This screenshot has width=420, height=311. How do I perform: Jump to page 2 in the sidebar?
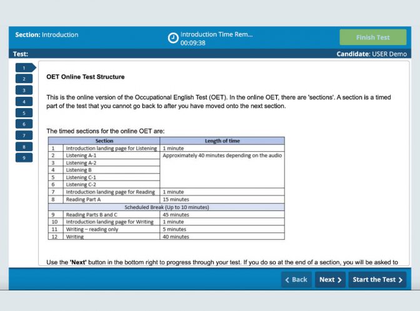pyautogui.click(x=24, y=79)
